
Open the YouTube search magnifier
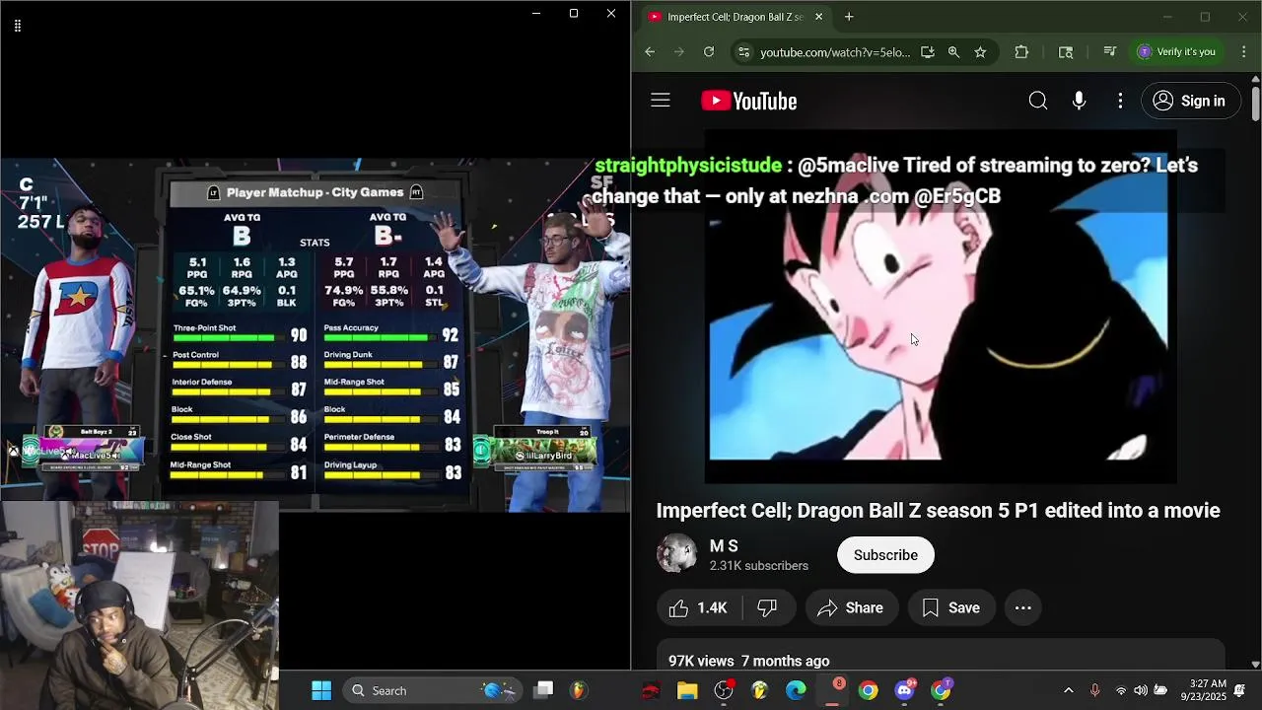click(1038, 101)
